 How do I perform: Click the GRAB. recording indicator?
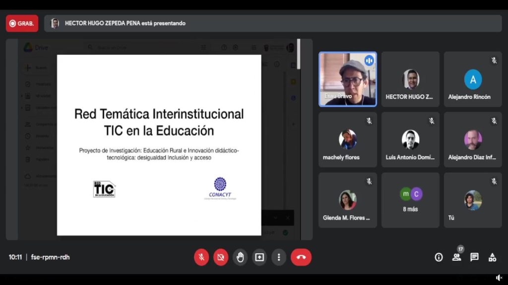[x=22, y=23]
